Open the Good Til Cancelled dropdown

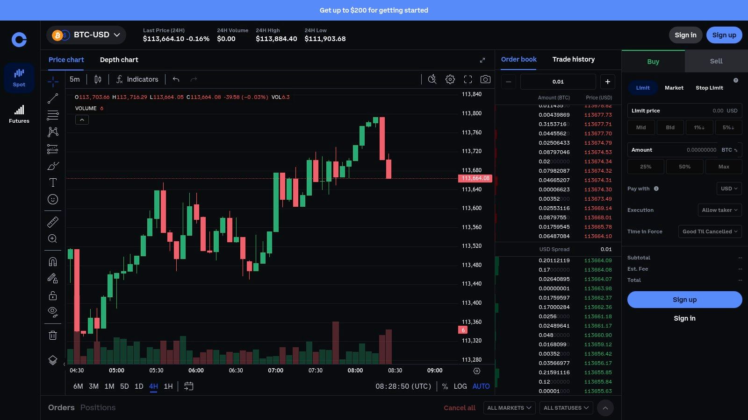click(x=710, y=231)
